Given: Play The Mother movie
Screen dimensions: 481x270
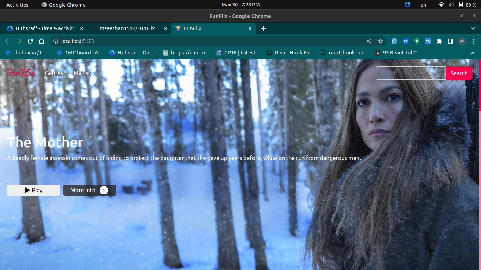Looking at the screenshot, I should (x=33, y=190).
